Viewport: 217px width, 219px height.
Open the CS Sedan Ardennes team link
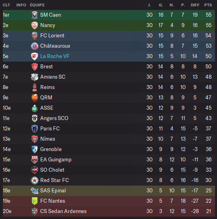point(63,211)
